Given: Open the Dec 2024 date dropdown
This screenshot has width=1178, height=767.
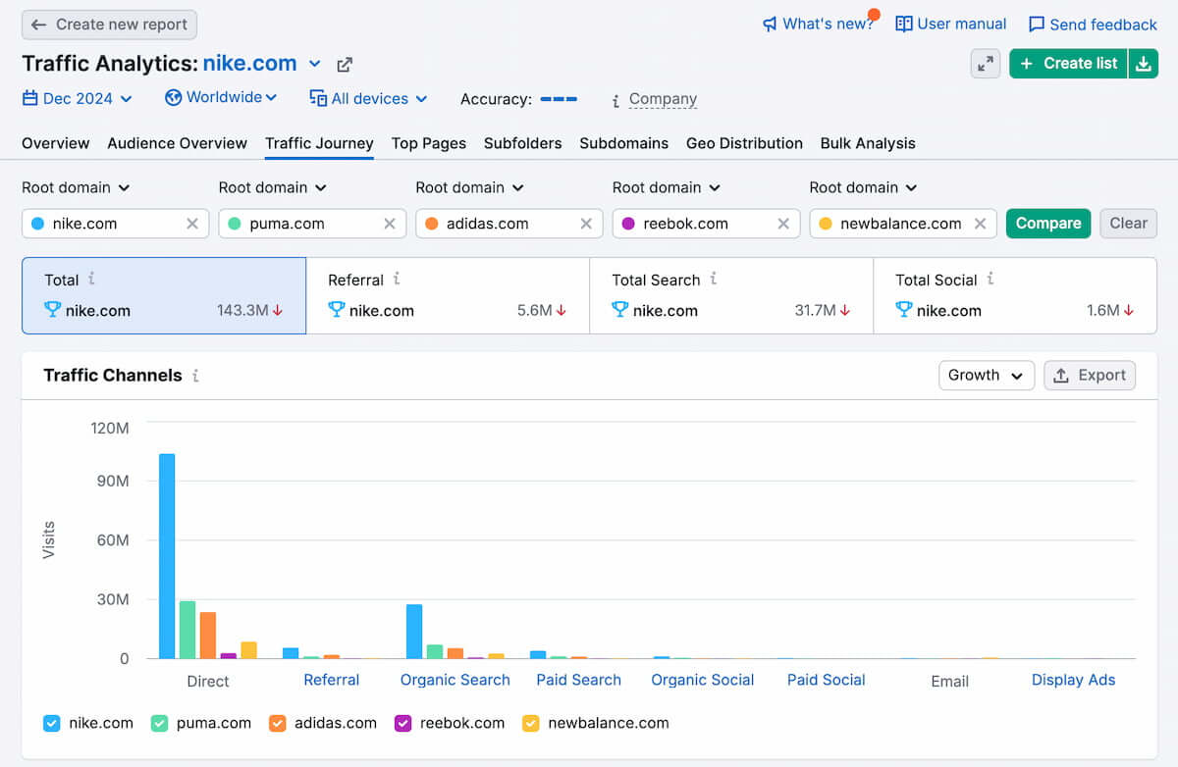Looking at the screenshot, I should [x=78, y=98].
